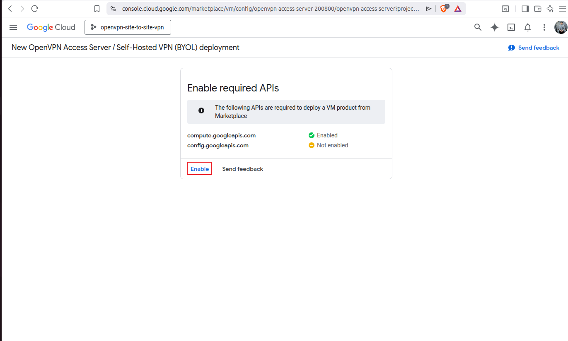
Task: Click Send feedback link in the page header
Action: [x=534, y=48]
